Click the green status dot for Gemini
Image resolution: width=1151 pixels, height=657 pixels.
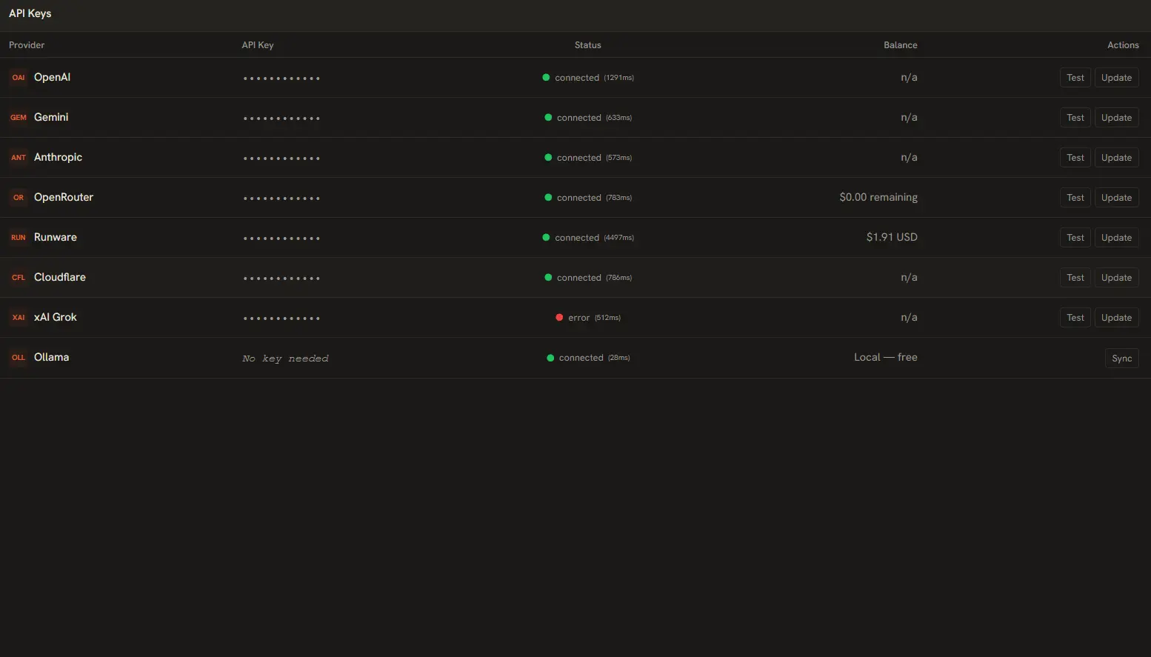click(x=548, y=118)
